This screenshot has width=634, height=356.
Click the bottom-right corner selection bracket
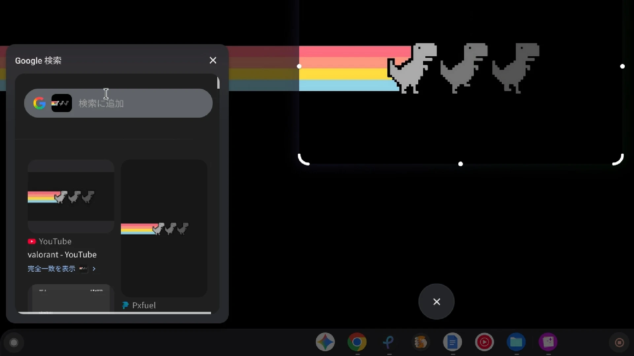618,160
